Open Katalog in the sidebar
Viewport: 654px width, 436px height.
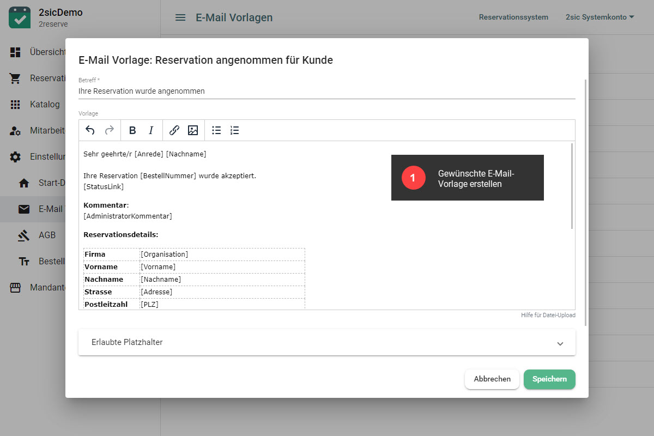pyautogui.click(x=45, y=104)
